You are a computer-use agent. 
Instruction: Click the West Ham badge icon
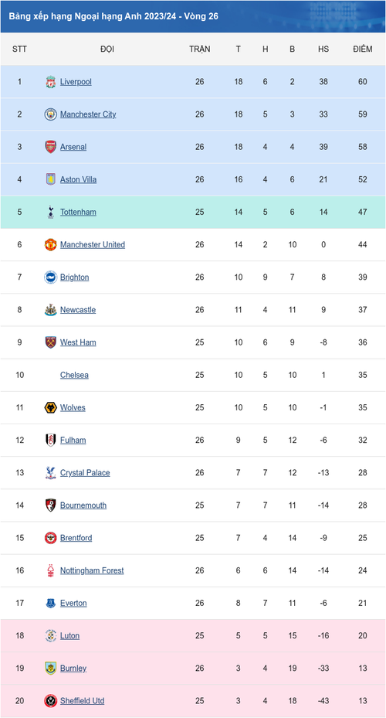tap(51, 342)
